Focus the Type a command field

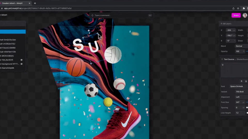(x=121, y=15)
